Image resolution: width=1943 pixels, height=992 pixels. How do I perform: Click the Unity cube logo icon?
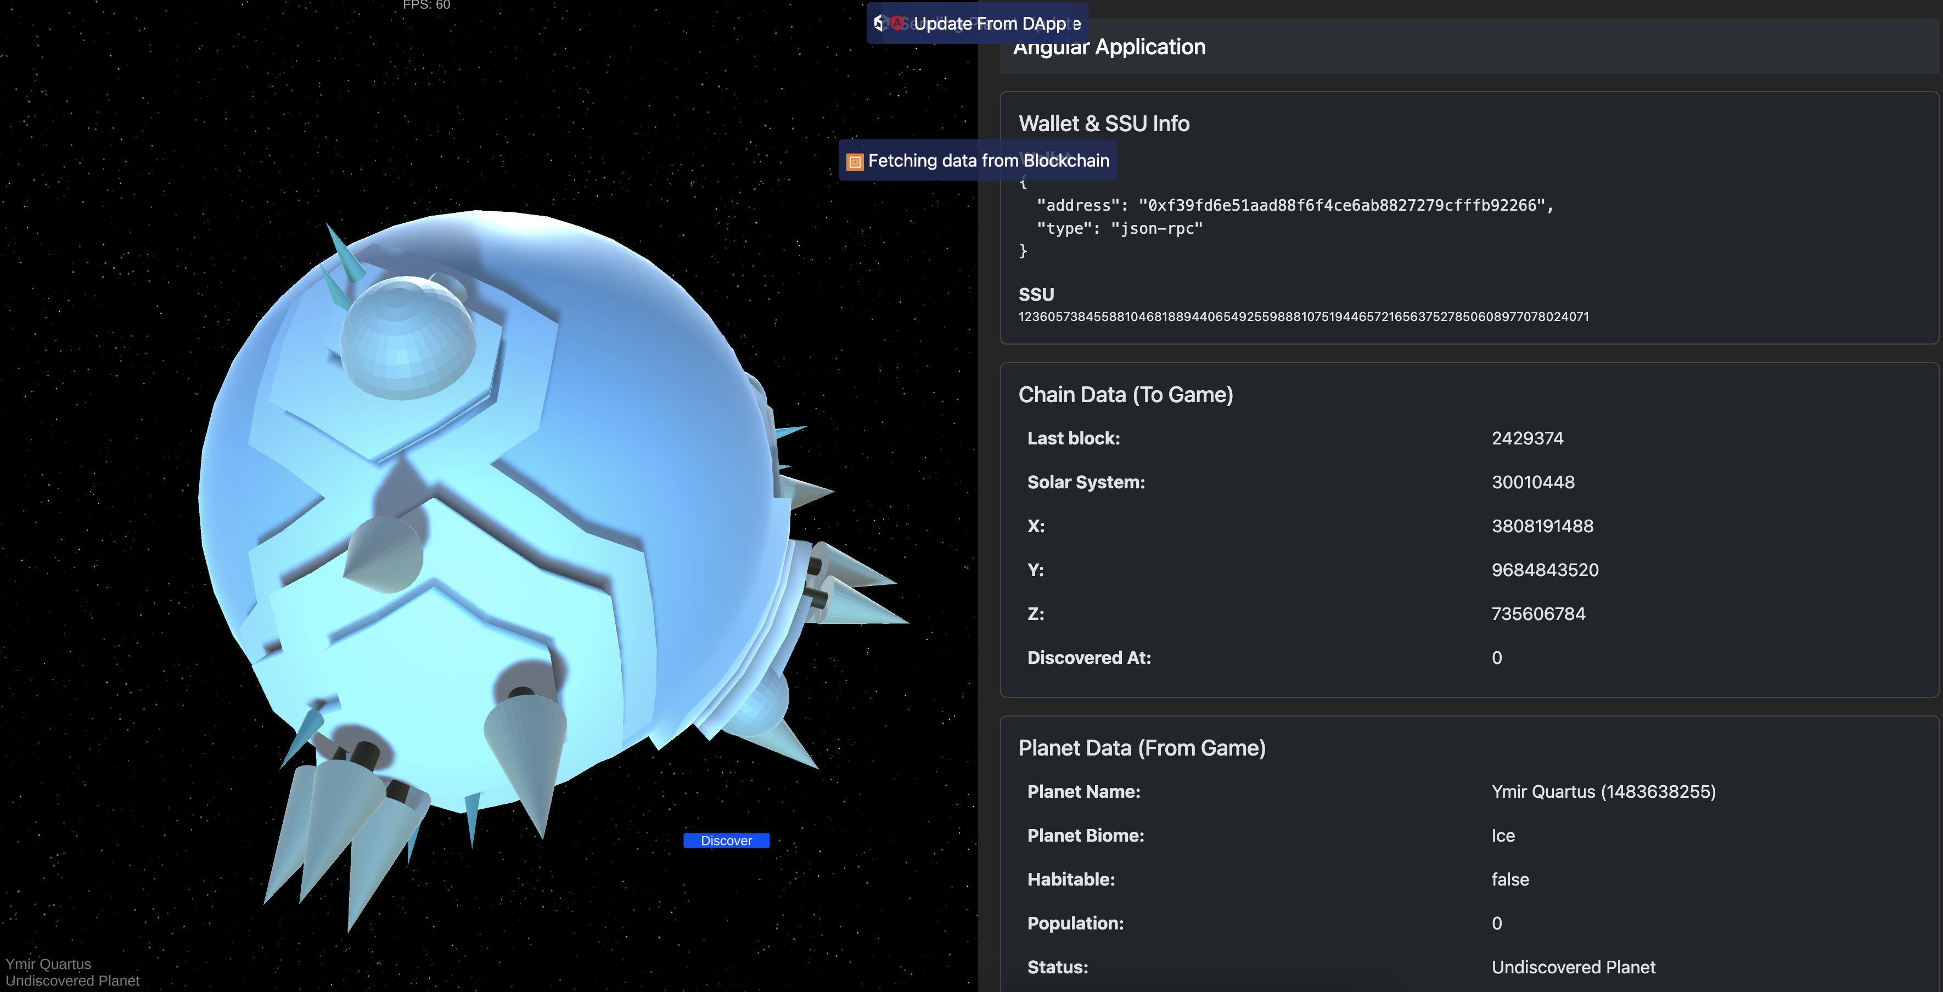[x=878, y=24]
